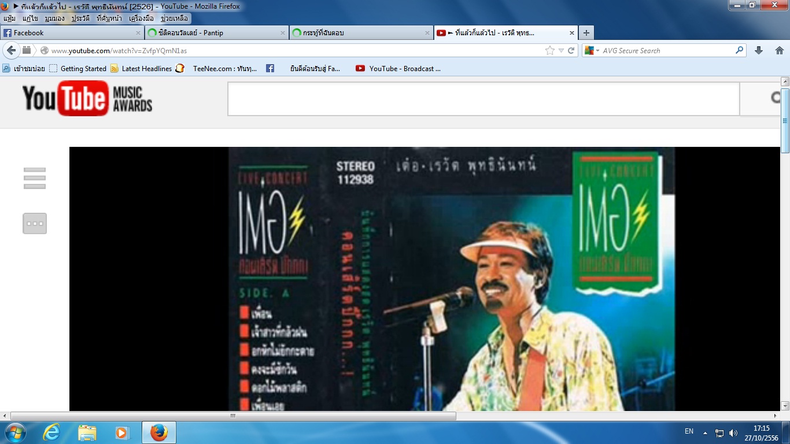Open the แฟ้ม (File) menu
This screenshot has width=790, height=444.
[x=9, y=18]
